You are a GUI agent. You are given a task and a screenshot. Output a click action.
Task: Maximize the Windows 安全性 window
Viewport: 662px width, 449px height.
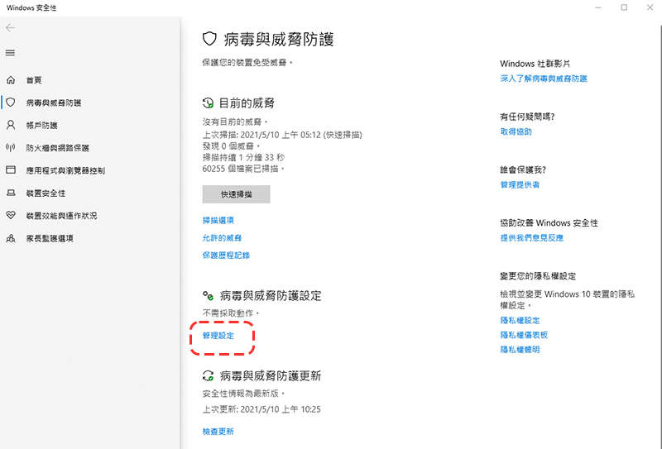click(624, 7)
